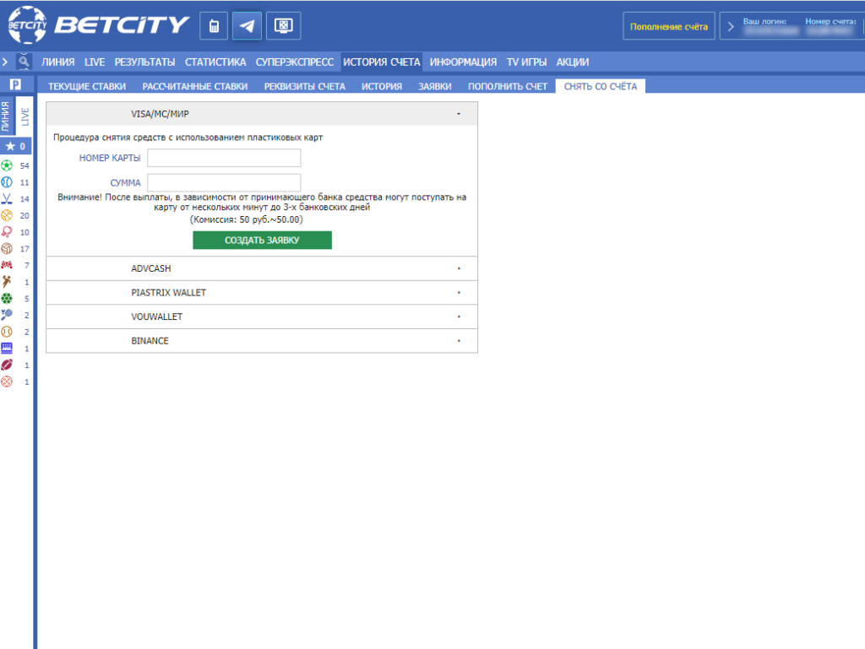Switch sidebar to LIVE vertical tab
The image size is (865, 649).
click(x=24, y=116)
